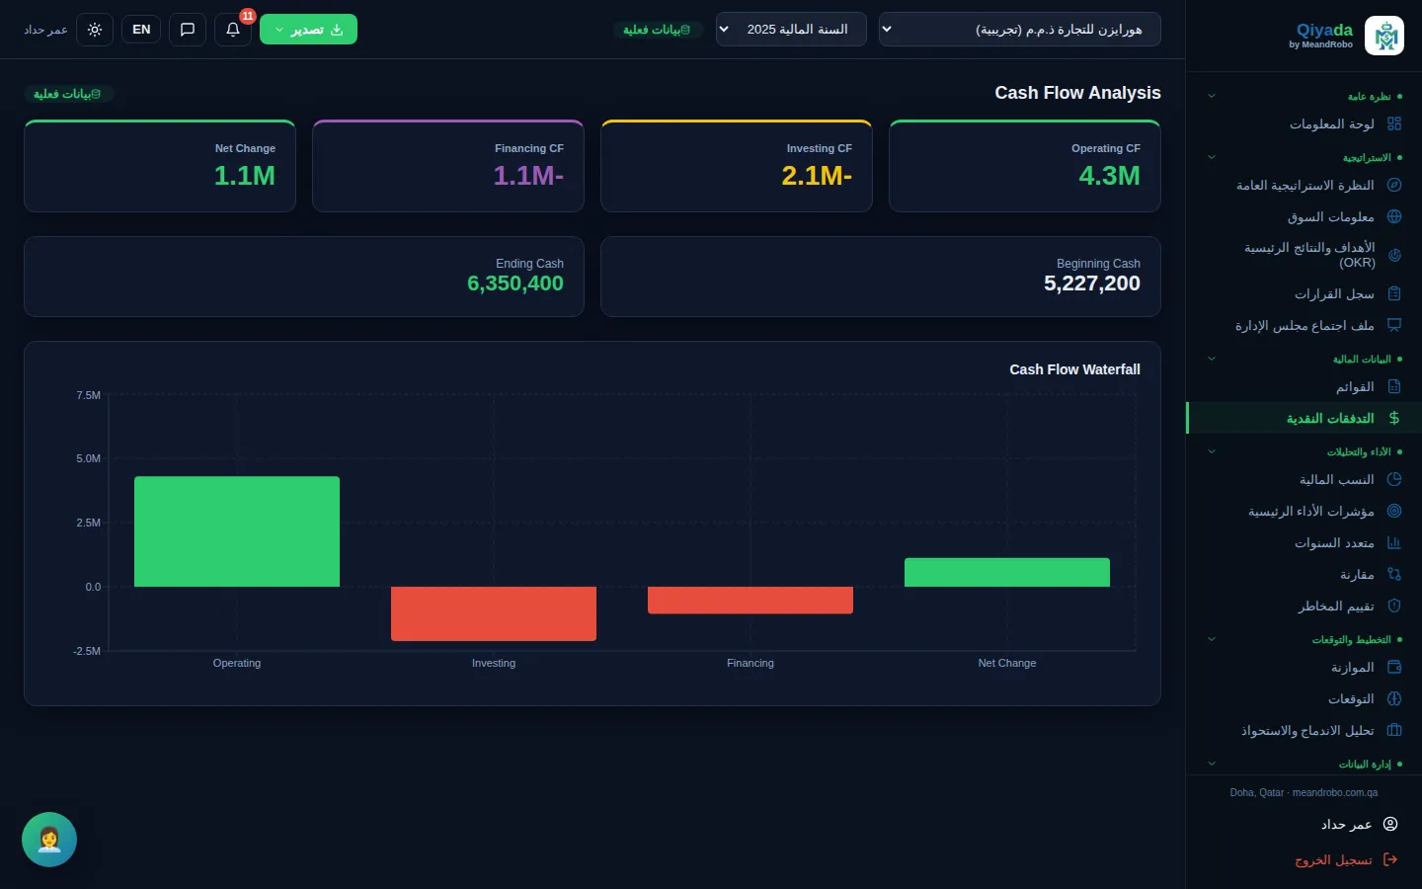Image resolution: width=1422 pixels, height=889 pixels.
Task: Open the fiscal year السنة المالية 2025 dropdown
Action: 791,30
